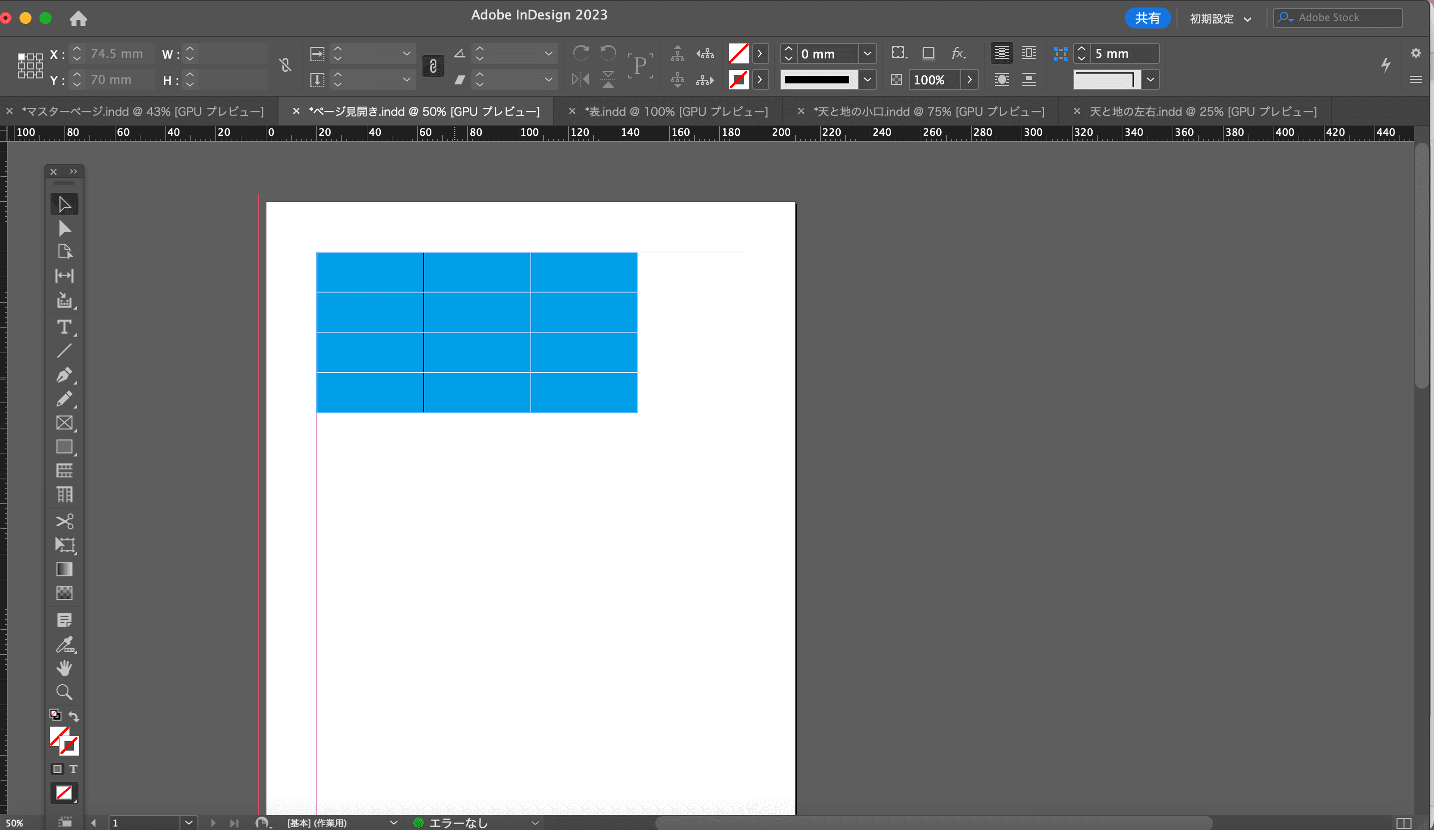This screenshot has height=830, width=1434.
Task: Click the Adobe Stock search field
Action: point(1338,17)
